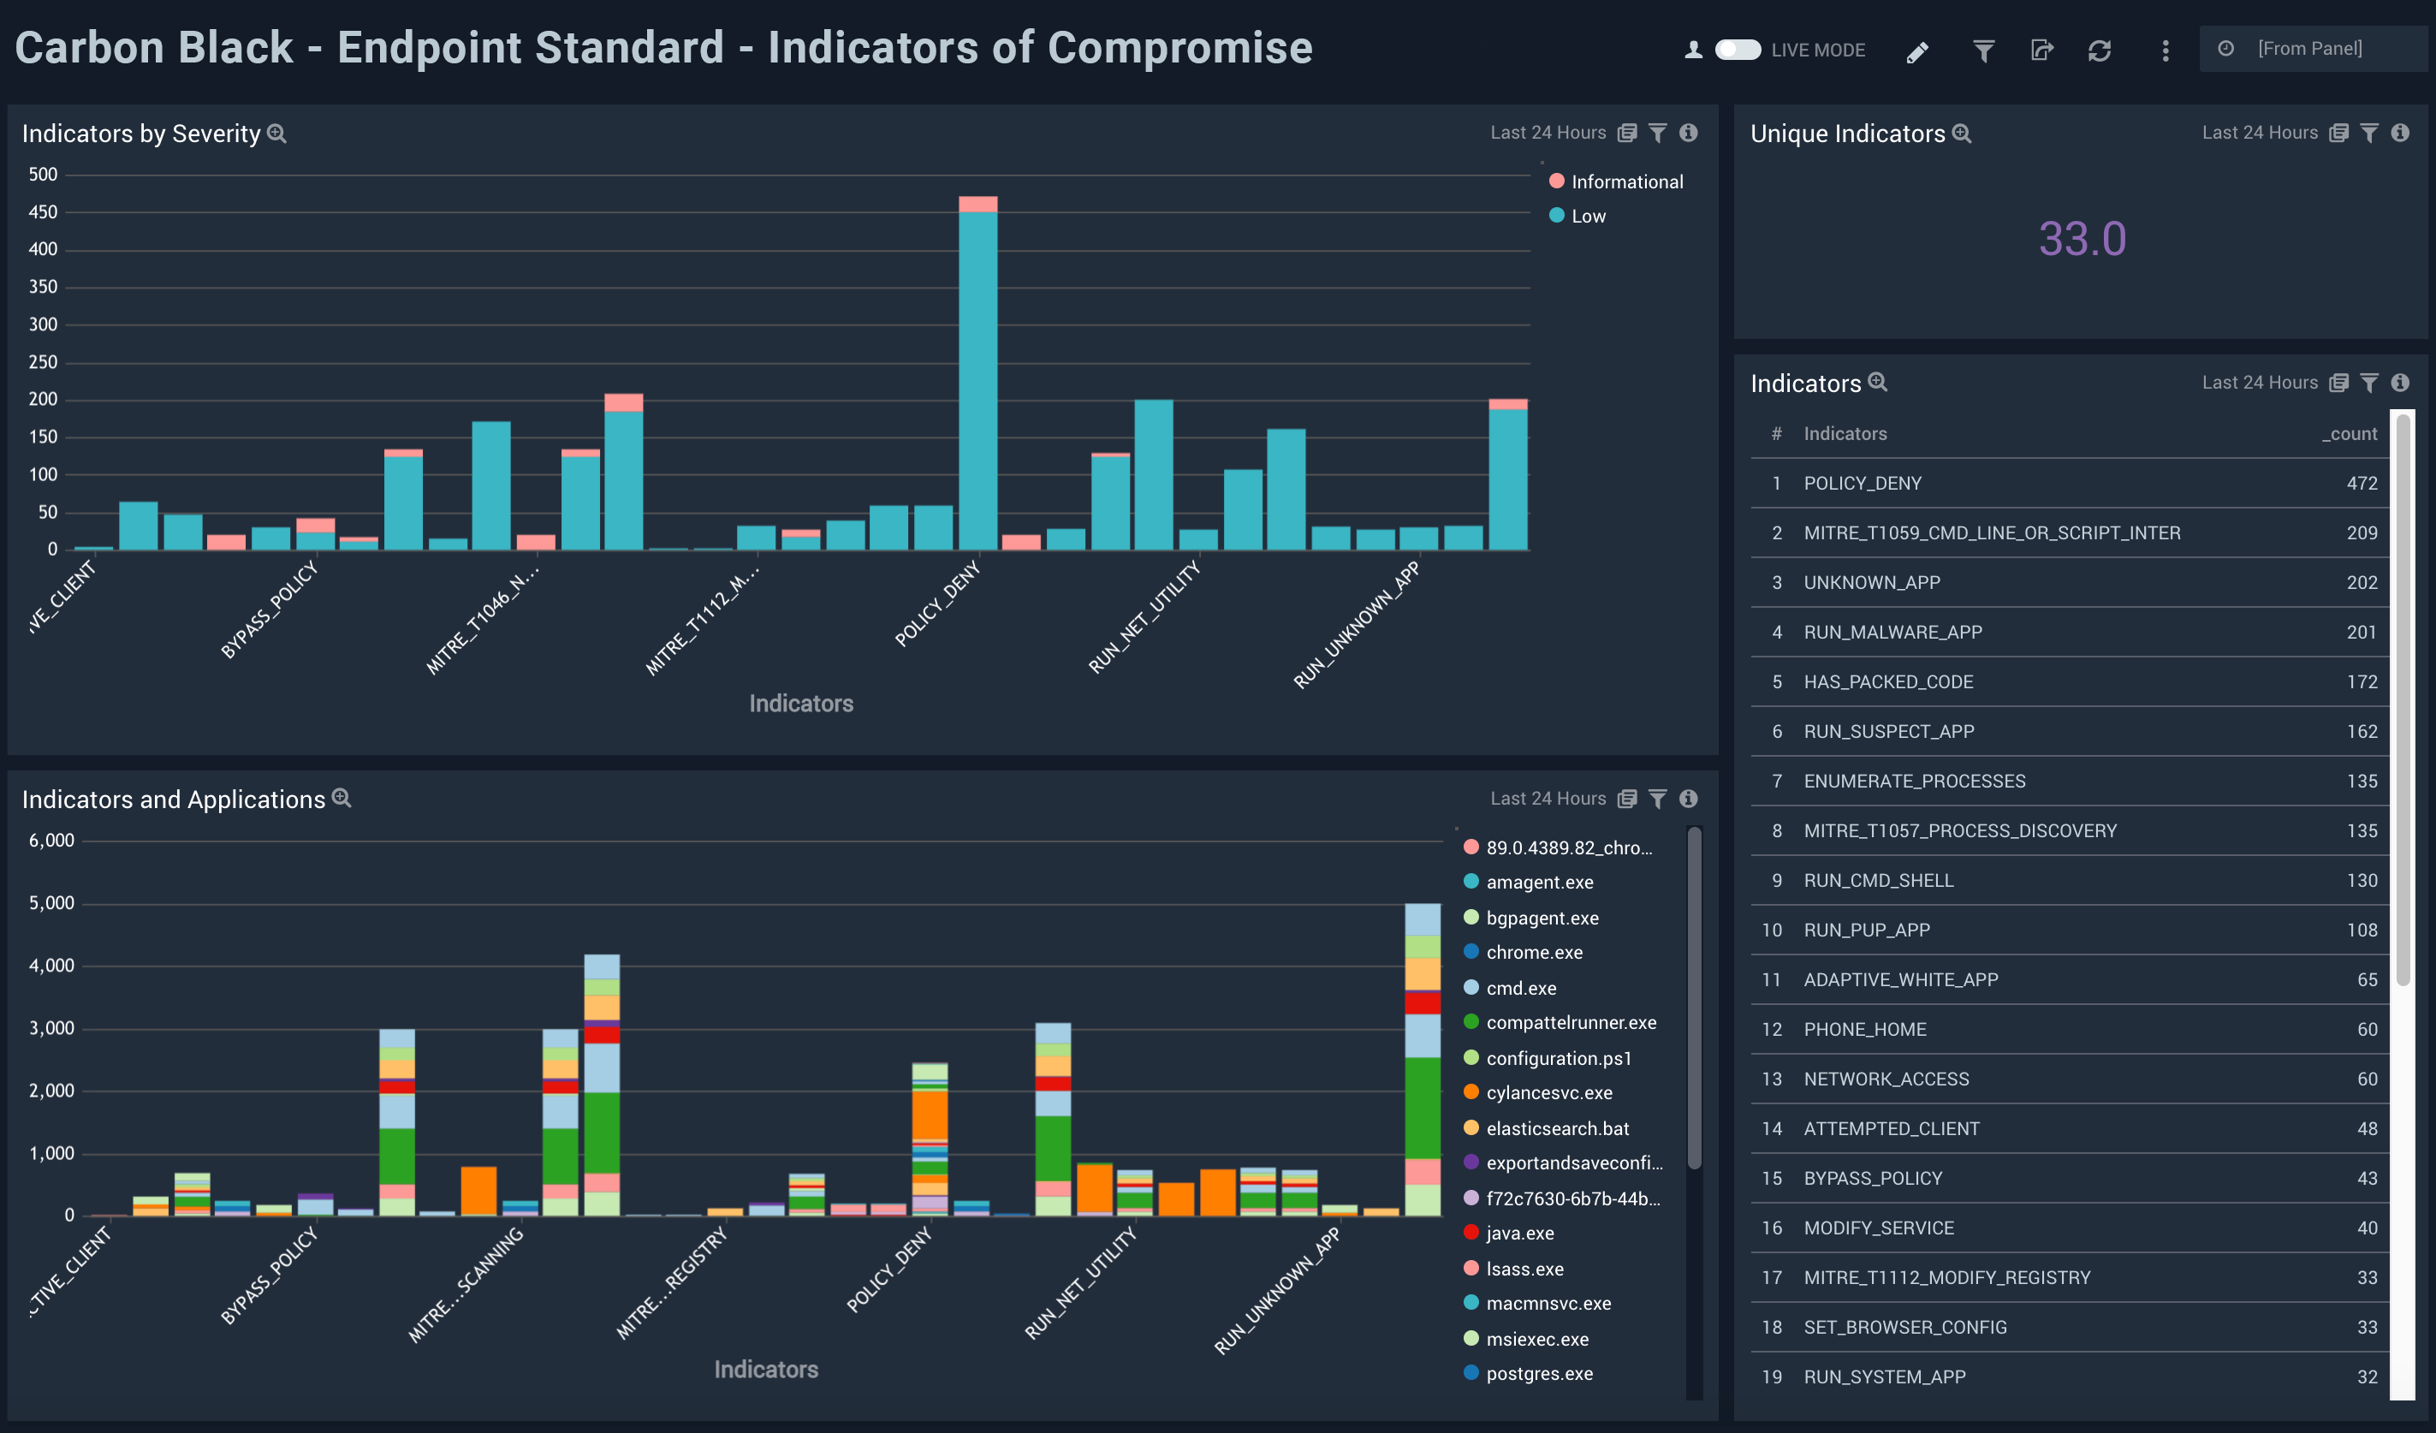
Task: Open the three-dot dashboard options menu
Action: [2165, 50]
